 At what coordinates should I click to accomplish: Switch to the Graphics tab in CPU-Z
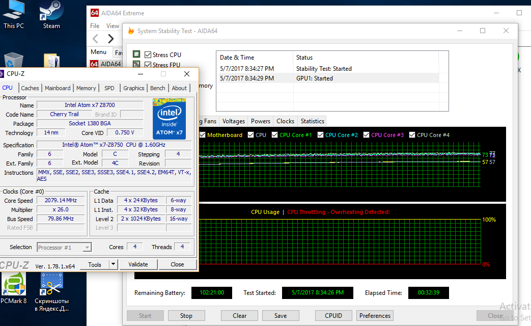134,88
